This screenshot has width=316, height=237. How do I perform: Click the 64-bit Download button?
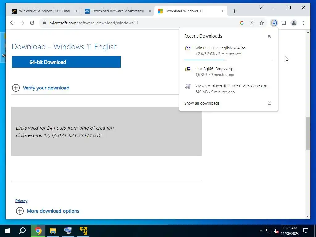click(x=66, y=62)
